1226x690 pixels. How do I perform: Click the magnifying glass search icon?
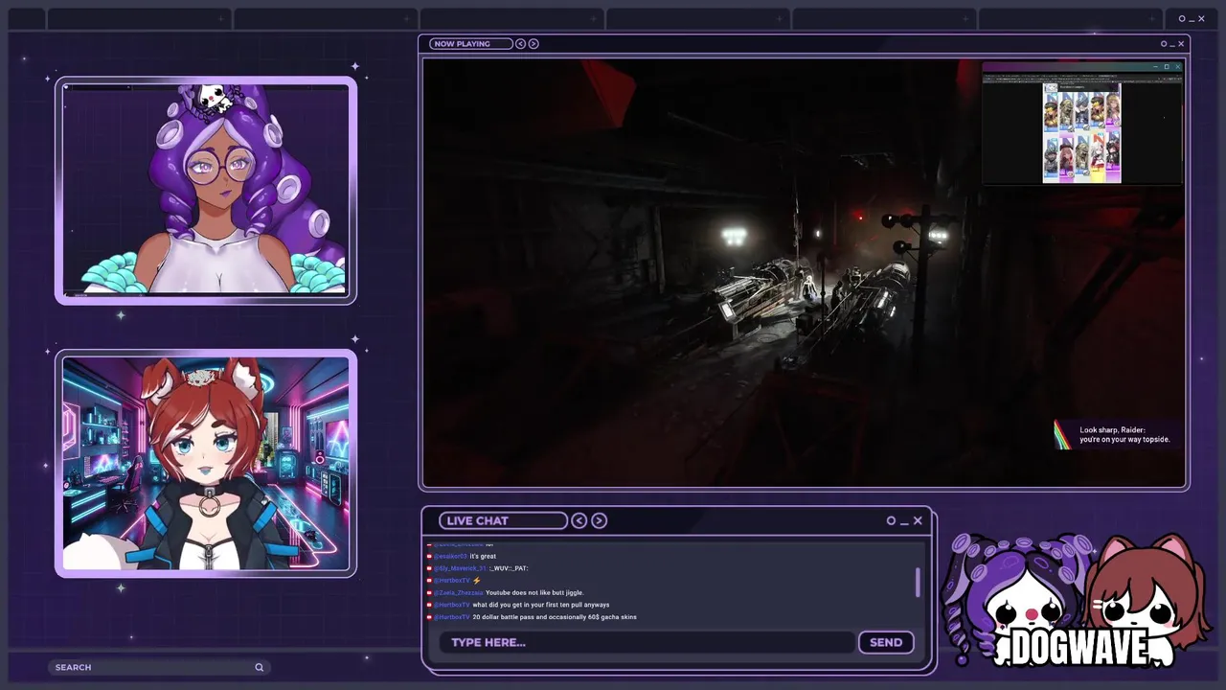(x=259, y=667)
